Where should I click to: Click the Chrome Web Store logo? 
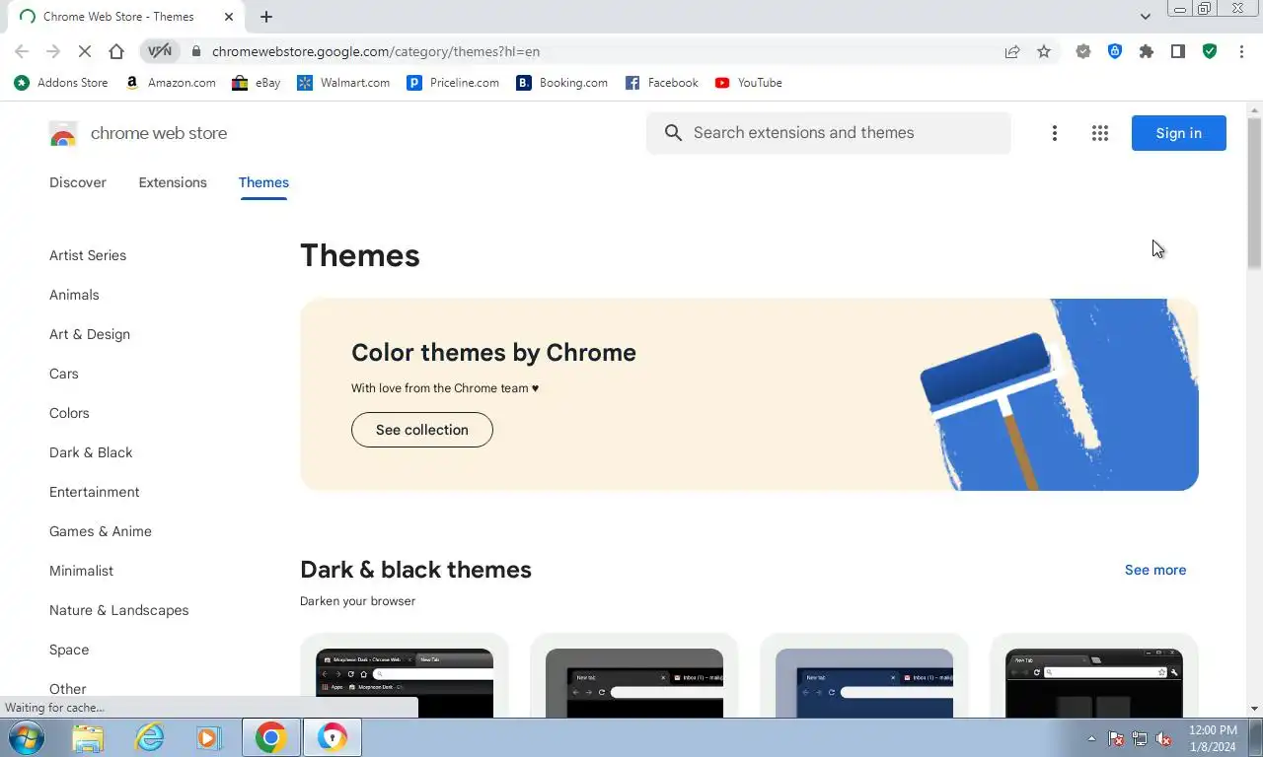[63, 134]
